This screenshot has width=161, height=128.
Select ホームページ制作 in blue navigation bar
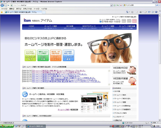51,27
